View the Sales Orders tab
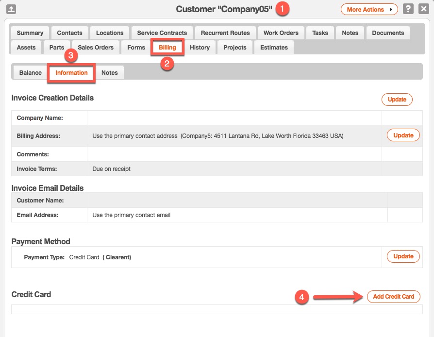The image size is (434, 337). [x=96, y=48]
